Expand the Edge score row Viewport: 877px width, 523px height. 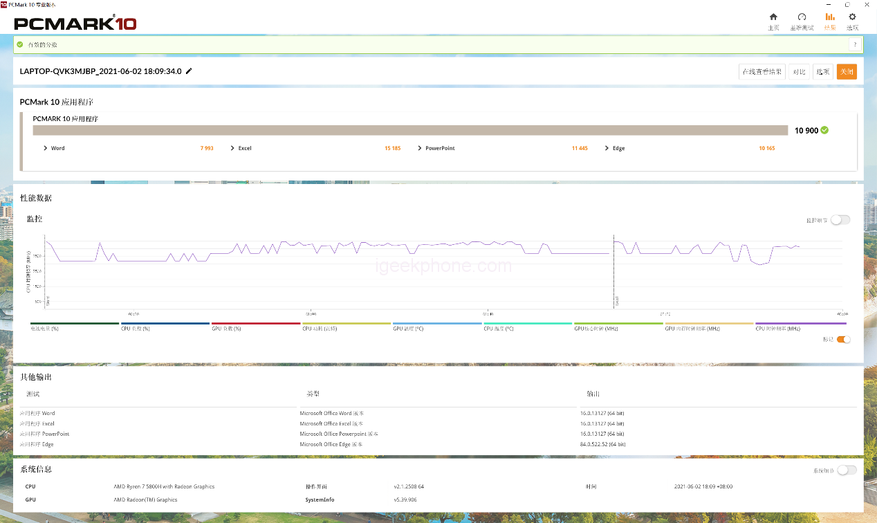607,148
